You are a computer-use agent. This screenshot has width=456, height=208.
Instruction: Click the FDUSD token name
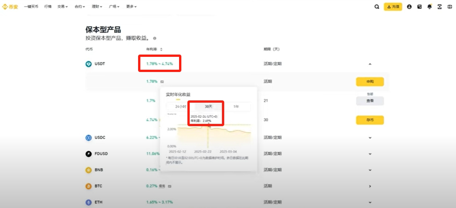click(x=101, y=154)
